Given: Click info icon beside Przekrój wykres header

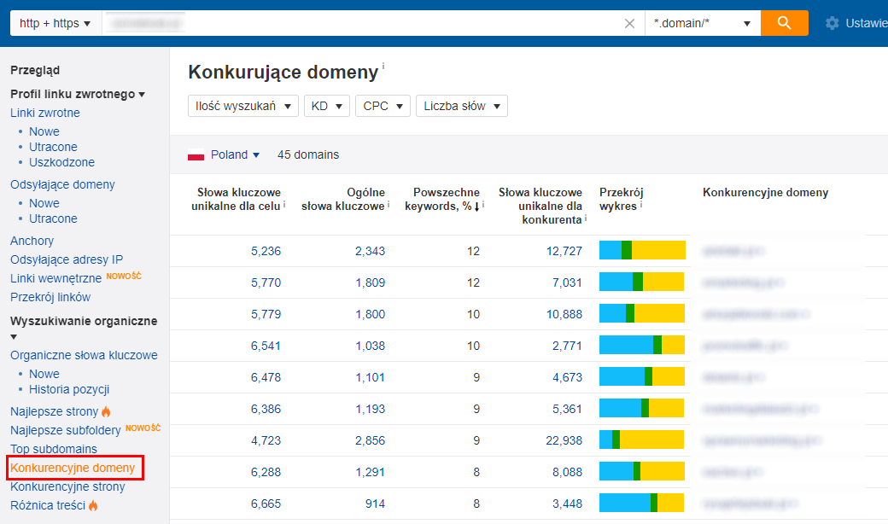Looking at the screenshot, I should point(640,206).
